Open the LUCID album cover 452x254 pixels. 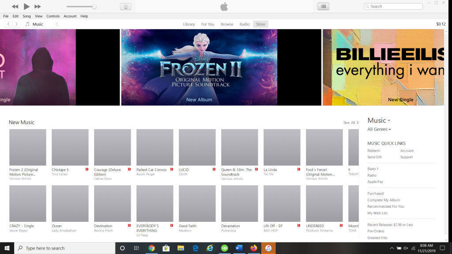197,147
